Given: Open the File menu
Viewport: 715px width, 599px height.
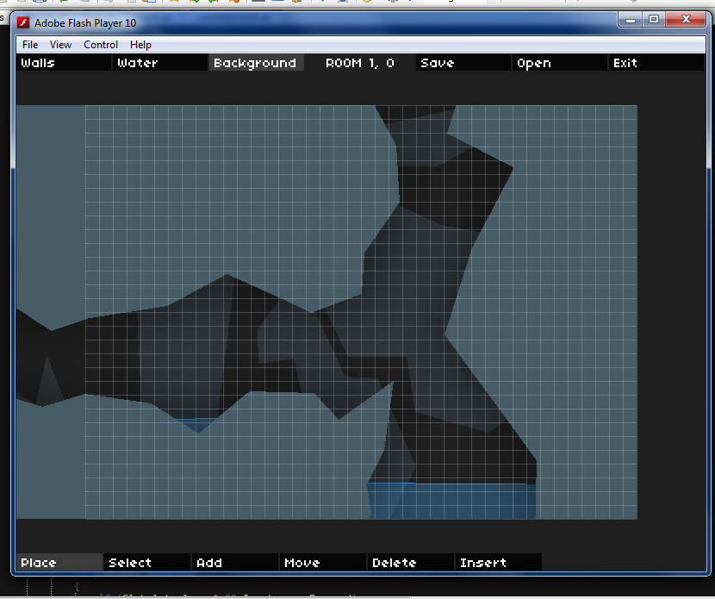Looking at the screenshot, I should click(30, 45).
